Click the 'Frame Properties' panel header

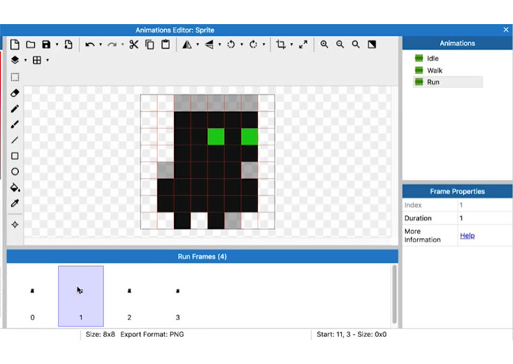pyautogui.click(x=457, y=191)
